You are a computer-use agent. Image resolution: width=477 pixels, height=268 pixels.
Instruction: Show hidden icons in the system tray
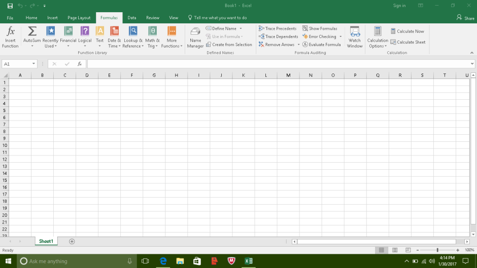pyautogui.click(x=406, y=261)
